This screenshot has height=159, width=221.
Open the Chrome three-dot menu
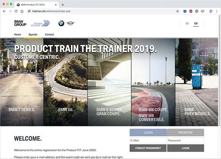click(217, 11)
